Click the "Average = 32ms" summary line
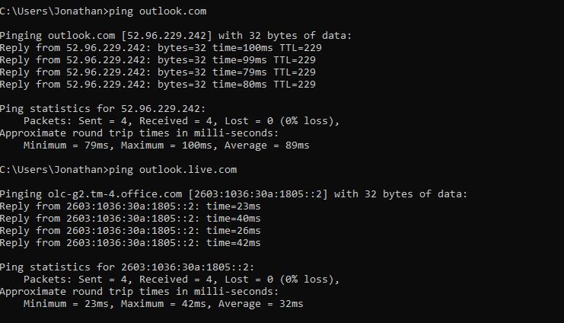Image resolution: width=564 pixels, height=323 pixels. coord(163,304)
